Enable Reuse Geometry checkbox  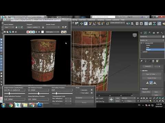tap(80, 90)
